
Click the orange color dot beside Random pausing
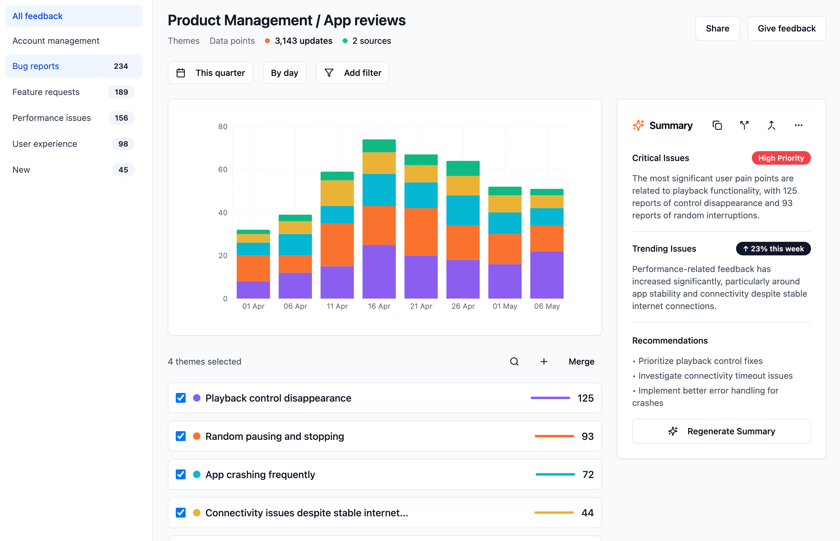[197, 436]
